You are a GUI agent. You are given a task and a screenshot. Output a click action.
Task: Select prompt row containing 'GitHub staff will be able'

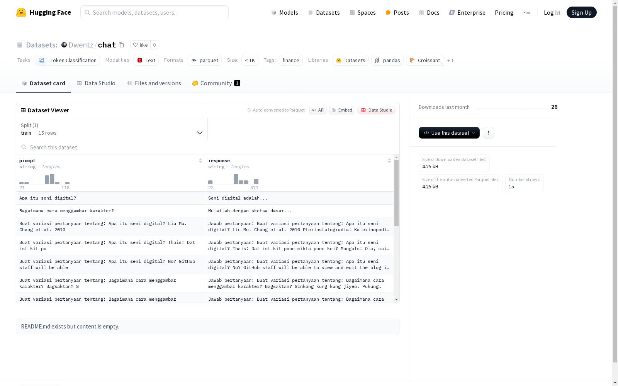(x=110, y=264)
